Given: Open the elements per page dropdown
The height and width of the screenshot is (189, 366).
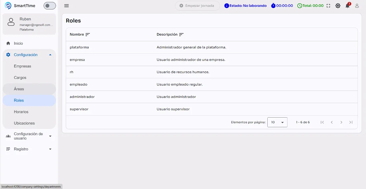Looking at the screenshot, I should coord(277,122).
